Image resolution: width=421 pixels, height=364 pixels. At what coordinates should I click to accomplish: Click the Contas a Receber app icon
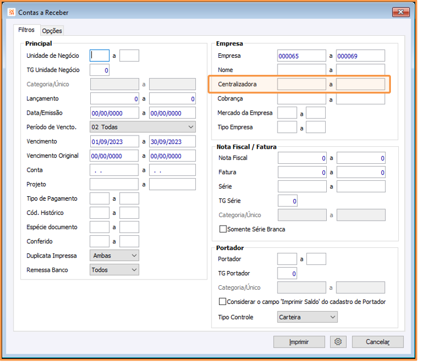pos(12,12)
